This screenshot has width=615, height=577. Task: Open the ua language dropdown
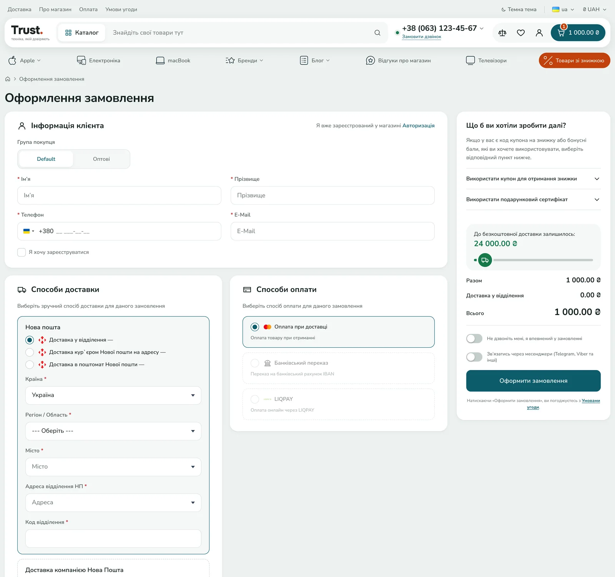tap(563, 9)
